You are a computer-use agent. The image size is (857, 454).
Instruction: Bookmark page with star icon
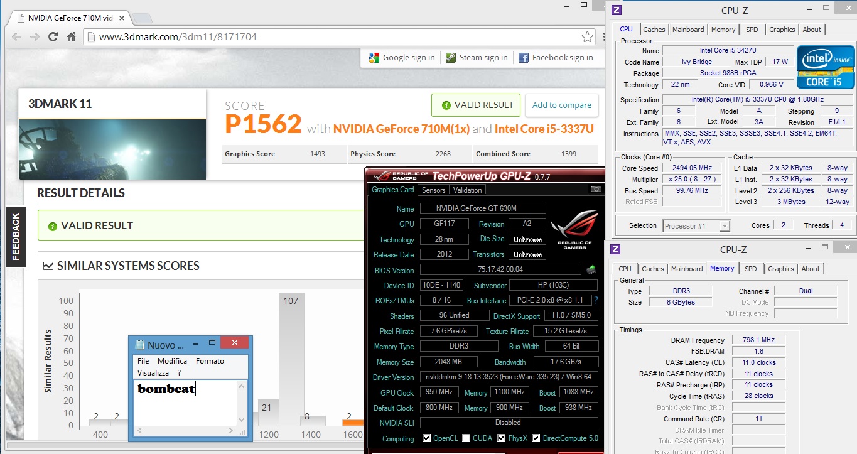pos(587,37)
